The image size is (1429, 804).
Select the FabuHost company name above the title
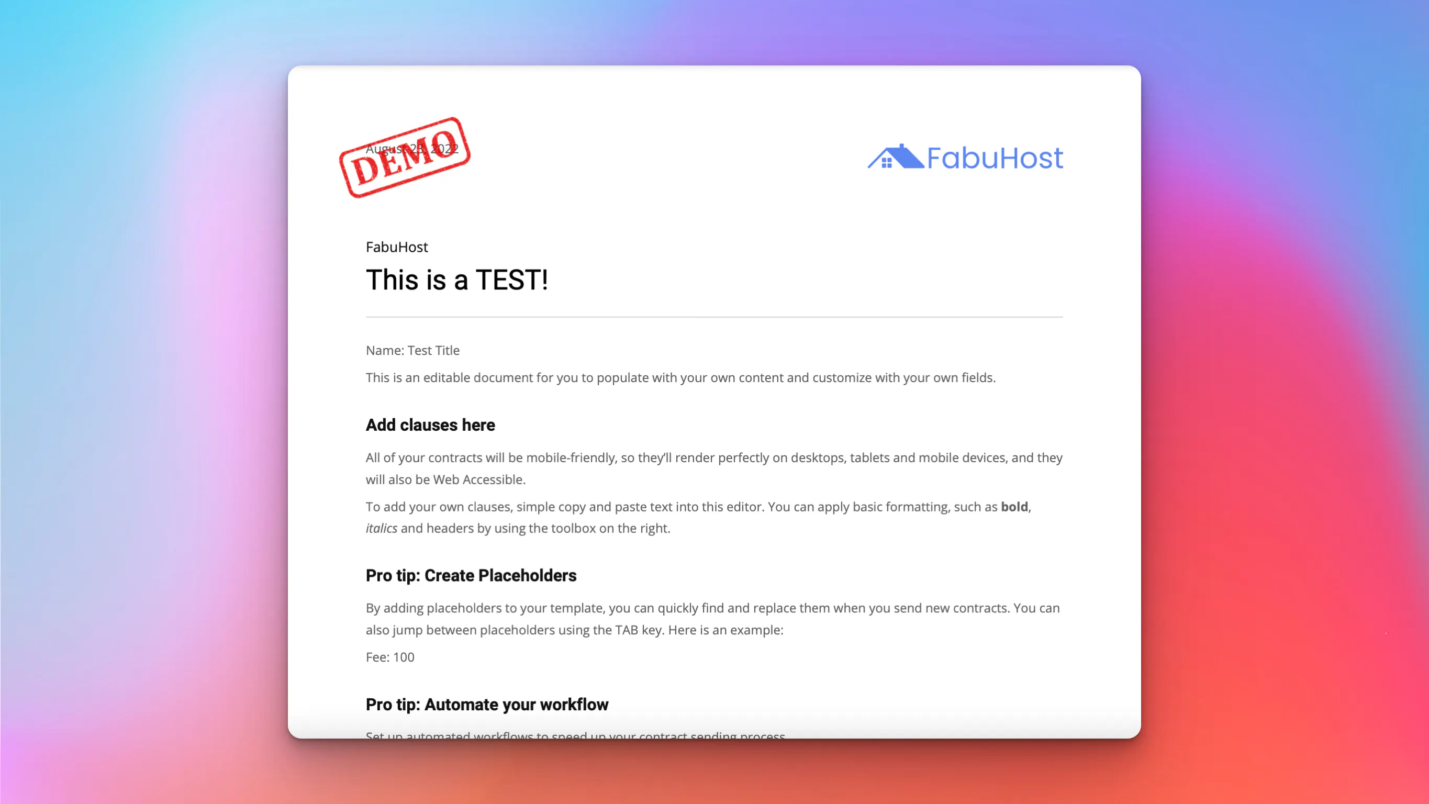coord(397,247)
